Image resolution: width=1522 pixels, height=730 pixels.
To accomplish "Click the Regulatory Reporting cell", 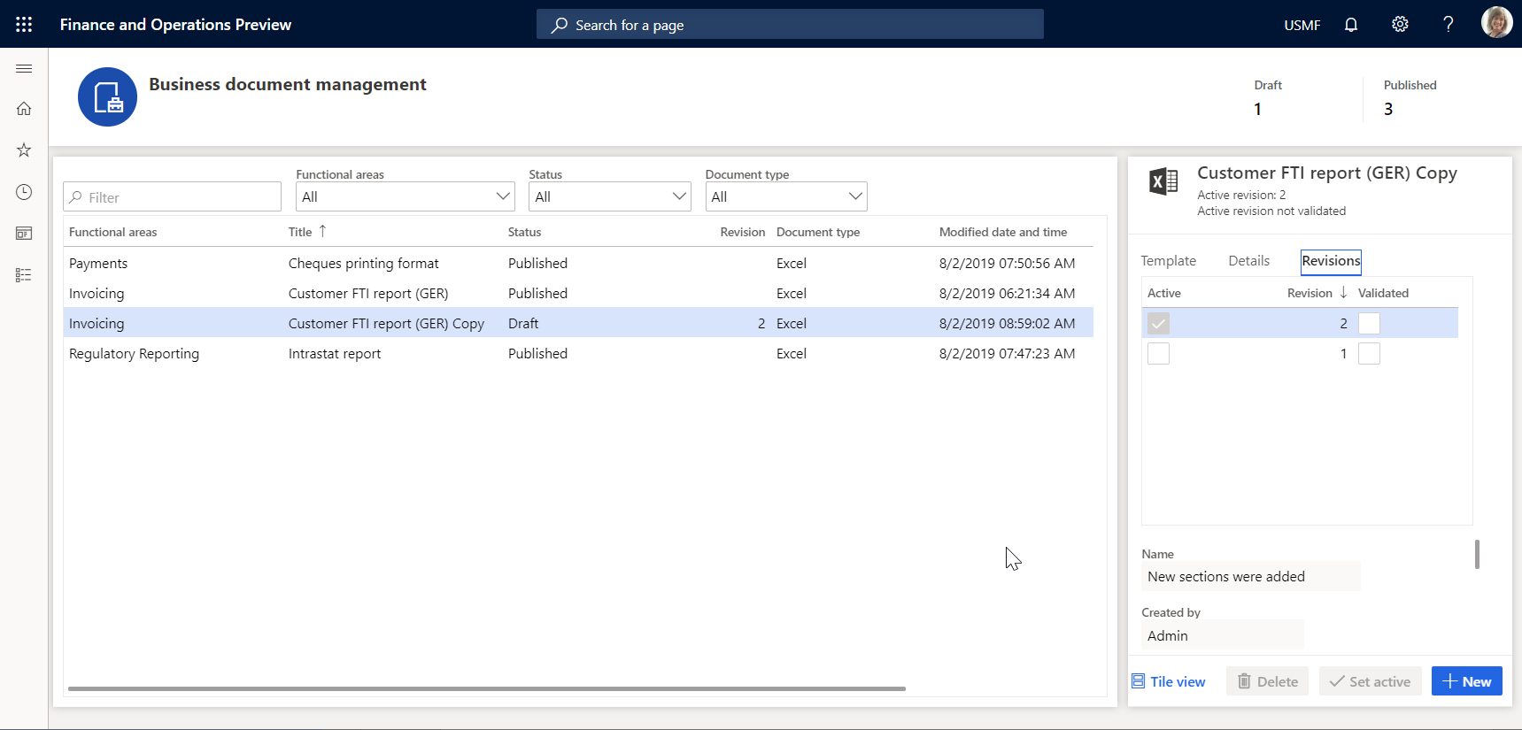I will (x=134, y=353).
